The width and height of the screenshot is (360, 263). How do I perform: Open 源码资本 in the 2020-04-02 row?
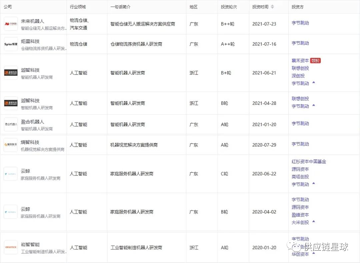point(300,207)
